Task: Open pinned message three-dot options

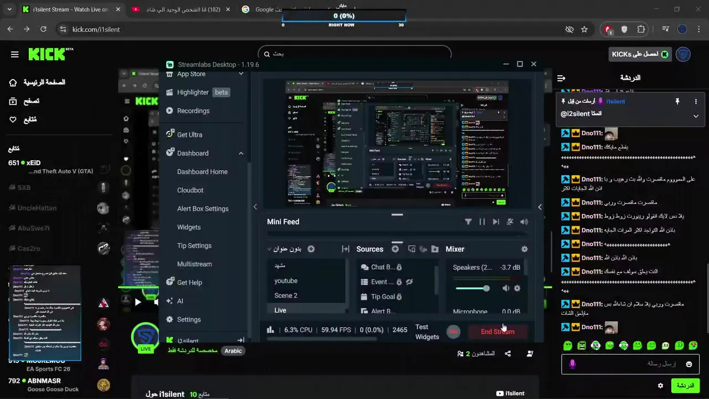Action: [x=696, y=101]
